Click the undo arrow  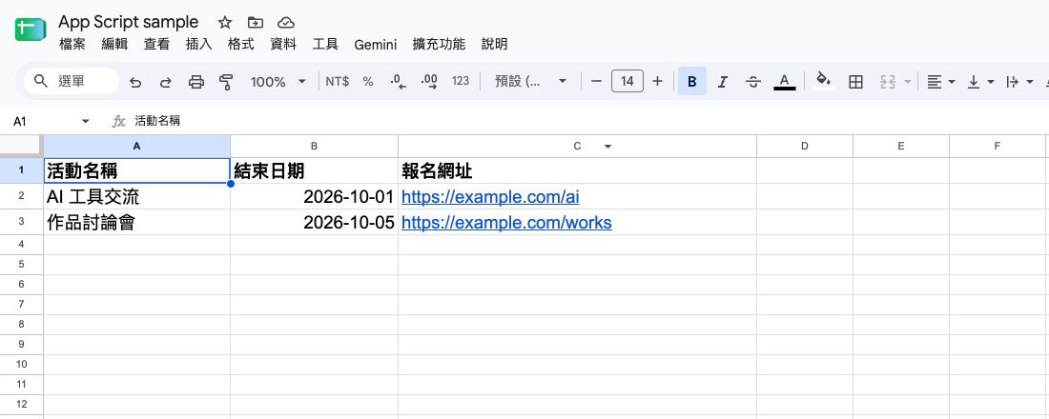[135, 82]
